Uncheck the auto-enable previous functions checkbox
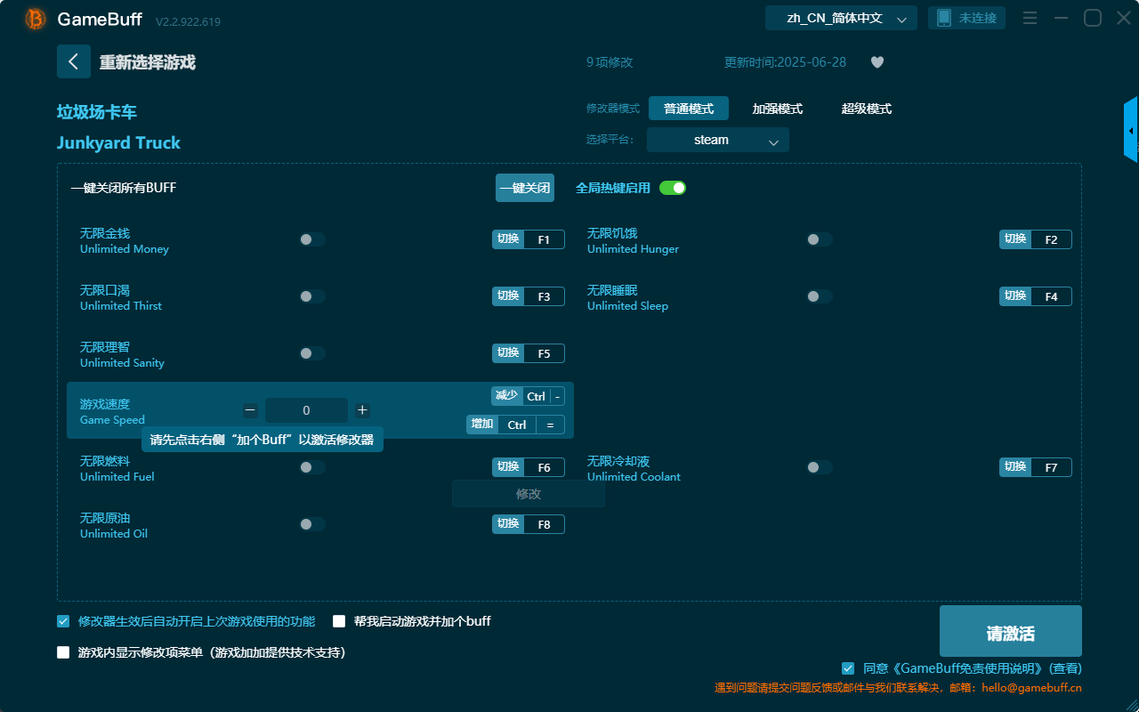 [x=62, y=621]
